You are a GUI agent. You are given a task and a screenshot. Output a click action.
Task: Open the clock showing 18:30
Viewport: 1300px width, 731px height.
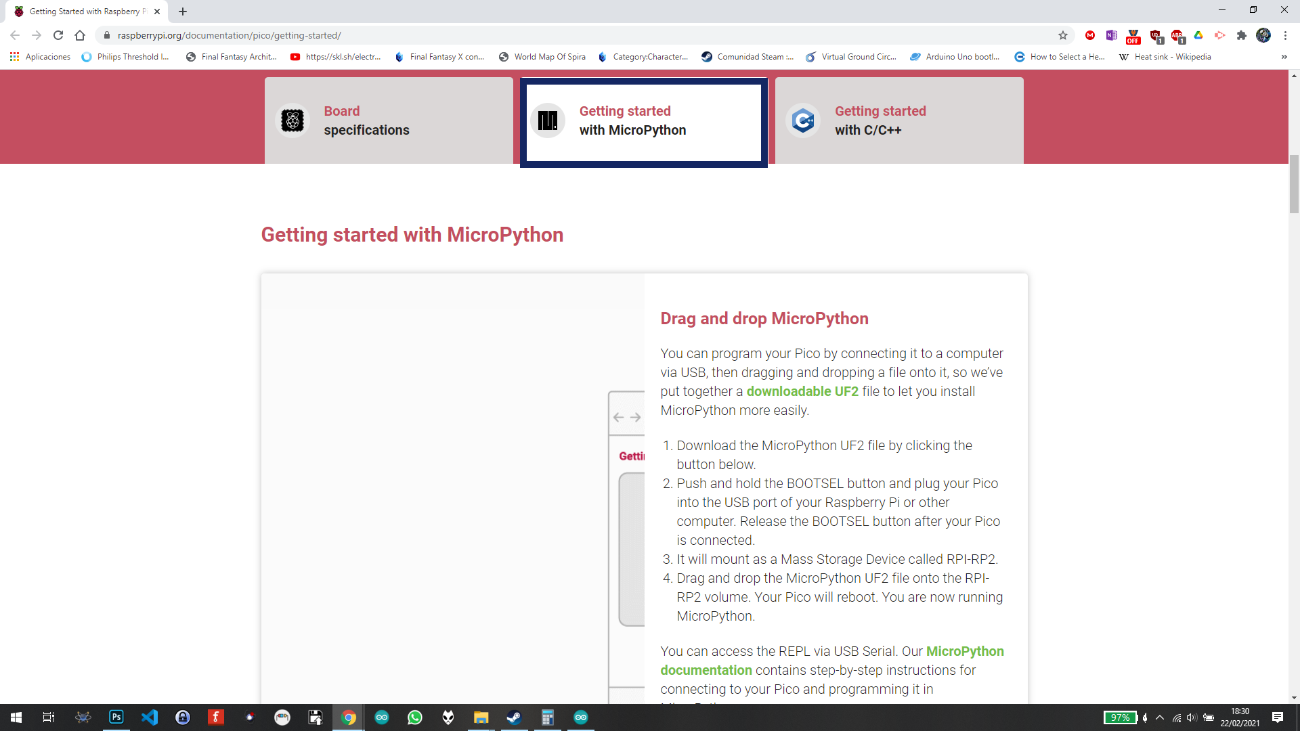tap(1240, 717)
